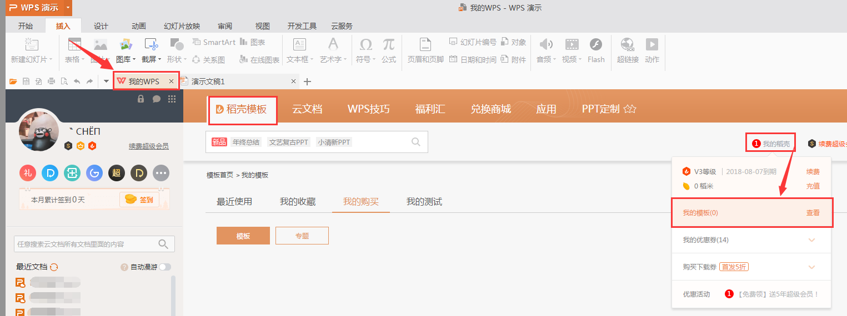Refresh the 最近文档 recent documents list
The height and width of the screenshot is (316, 847).
point(54,267)
